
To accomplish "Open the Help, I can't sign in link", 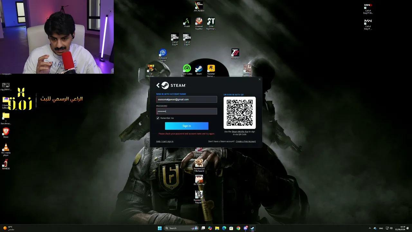I will [165, 141].
